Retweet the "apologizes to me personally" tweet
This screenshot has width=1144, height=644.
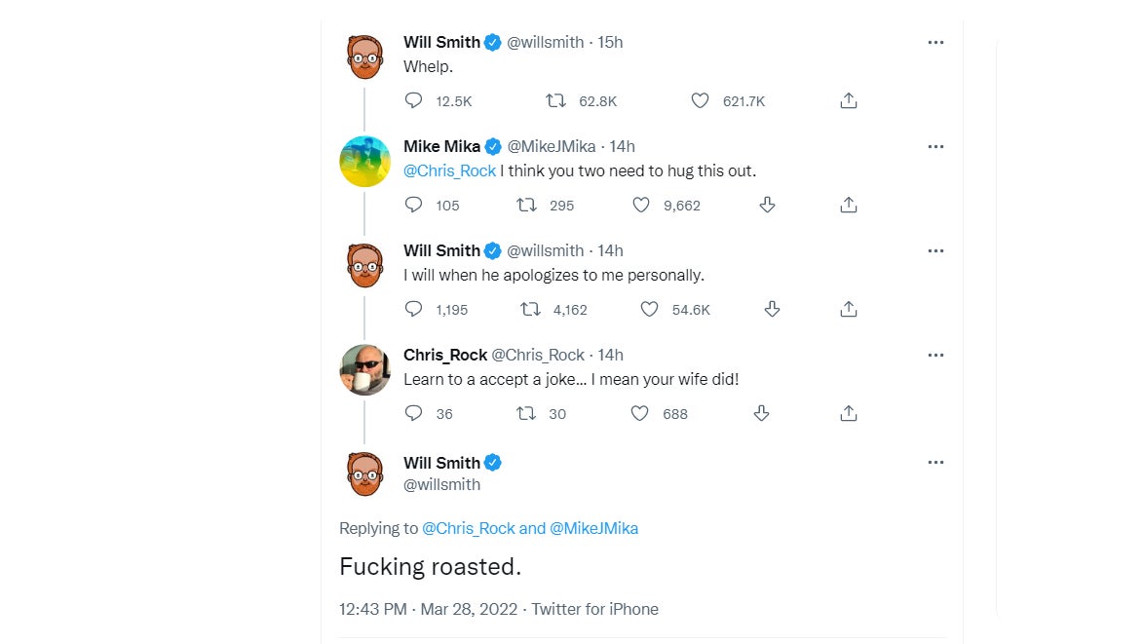[x=530, y=309]
